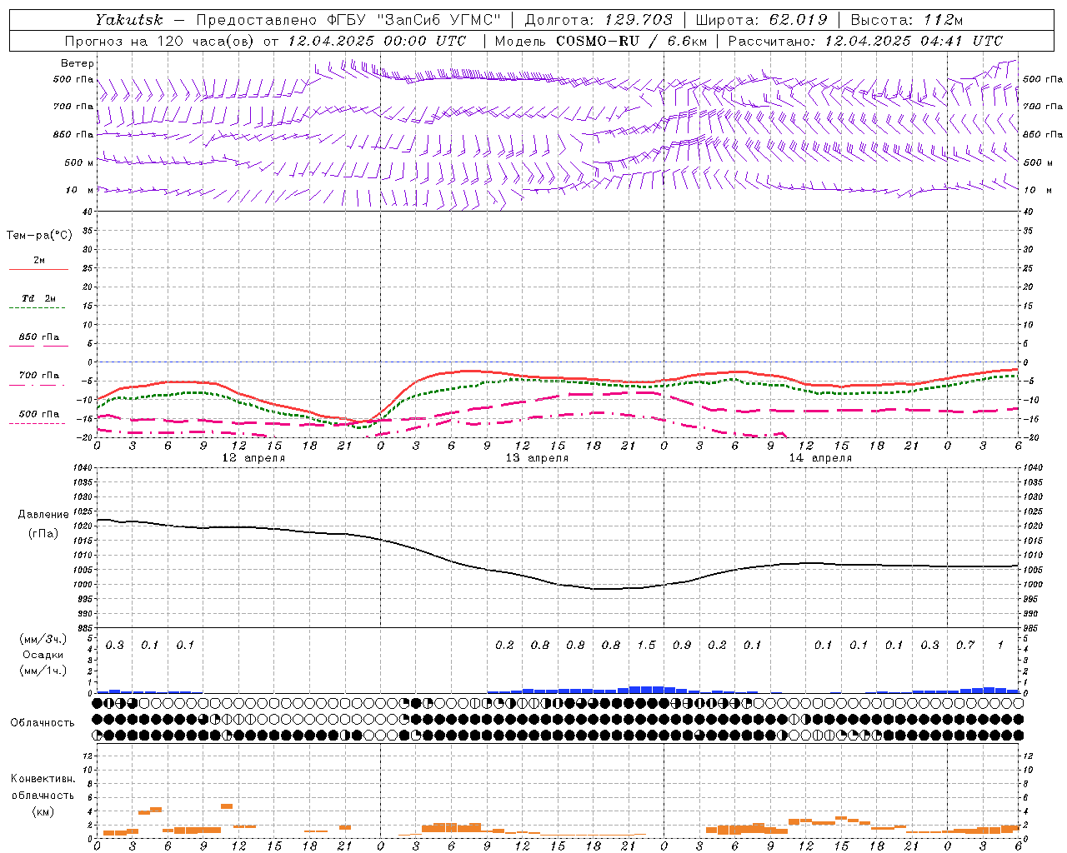Click the 0.9 precipitation amount value

[682, 645]
